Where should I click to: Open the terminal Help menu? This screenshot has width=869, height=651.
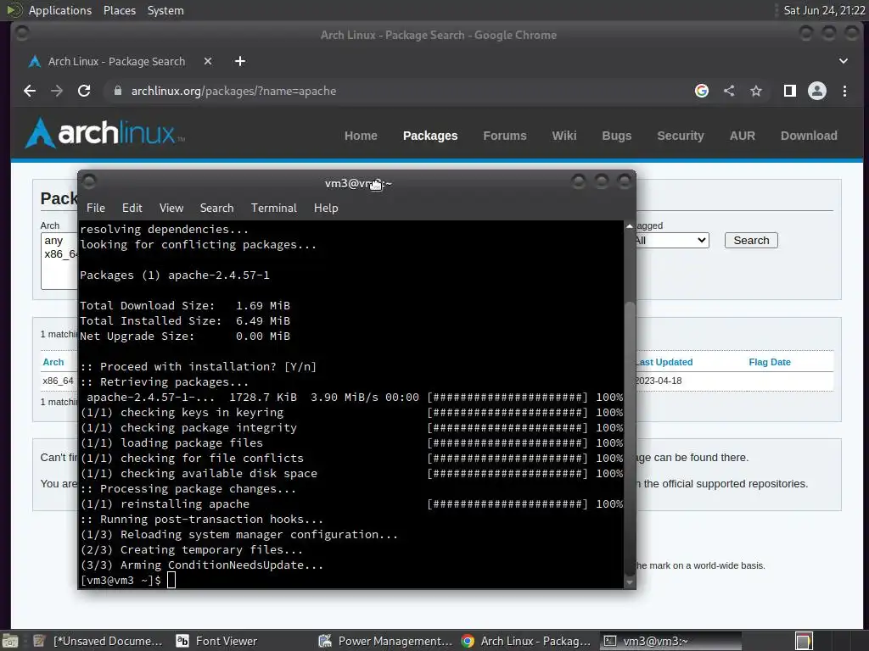[x=326, y=208]
